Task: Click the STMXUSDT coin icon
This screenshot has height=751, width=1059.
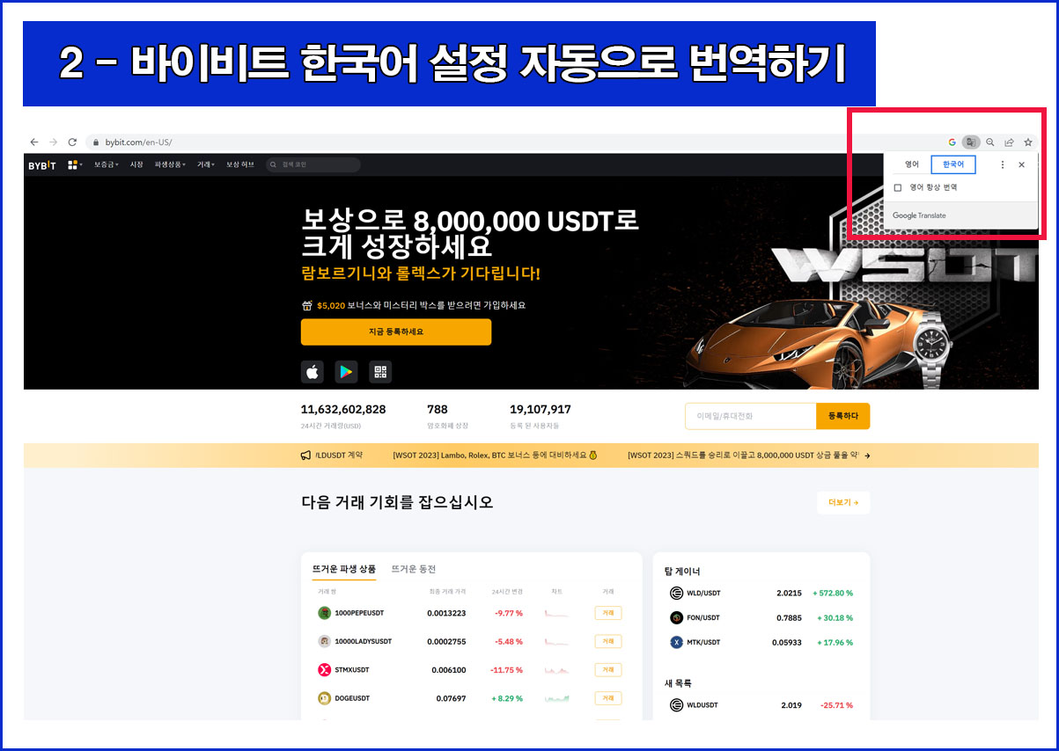Action: pos(324,670)
